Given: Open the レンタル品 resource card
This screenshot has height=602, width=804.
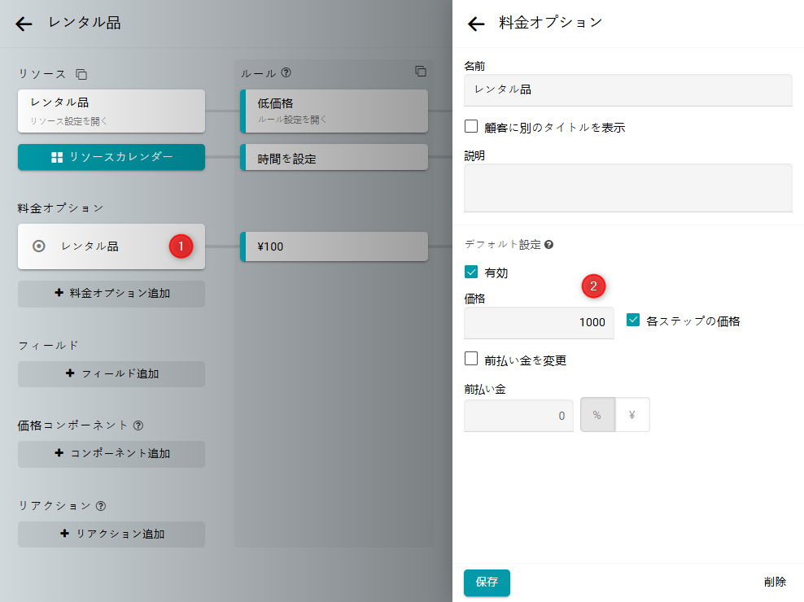Looking at the screenshot, I should (x=111, y=111).
